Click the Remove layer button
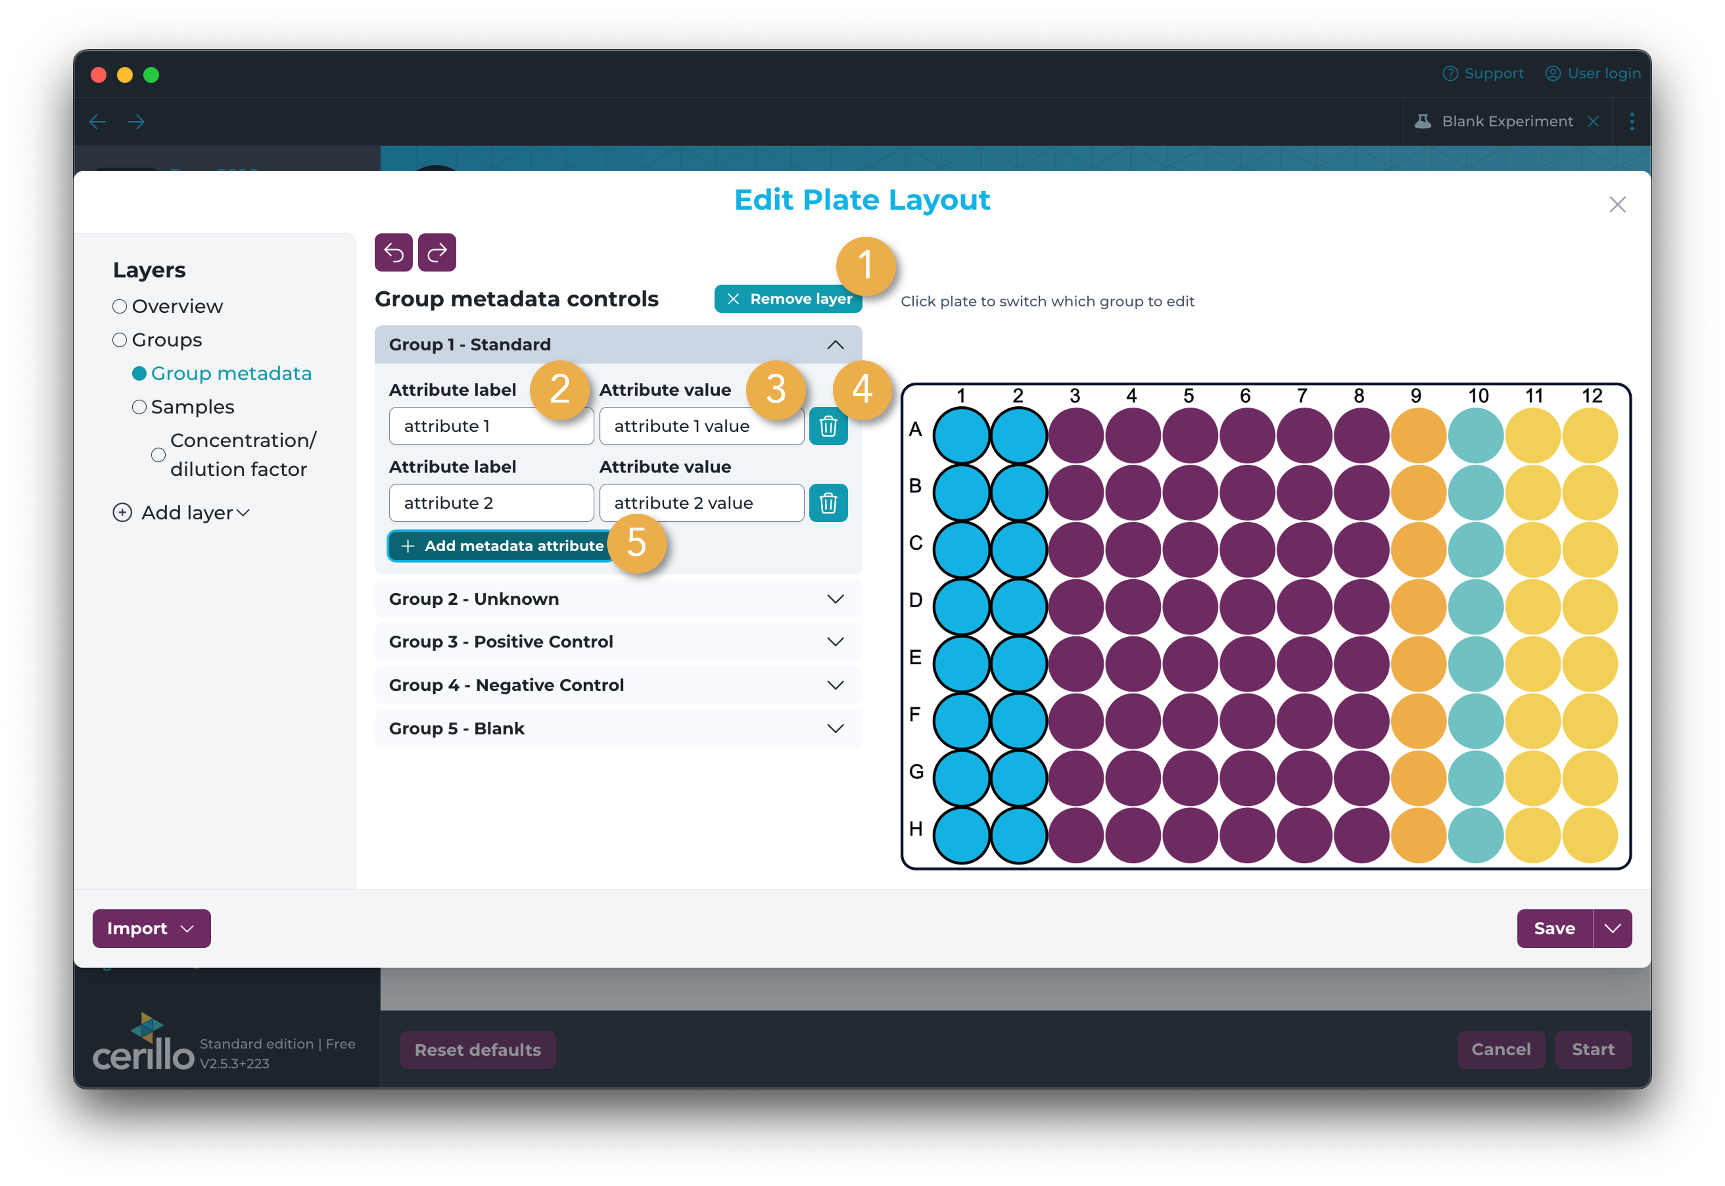1725x1186 pixels. 787,298
